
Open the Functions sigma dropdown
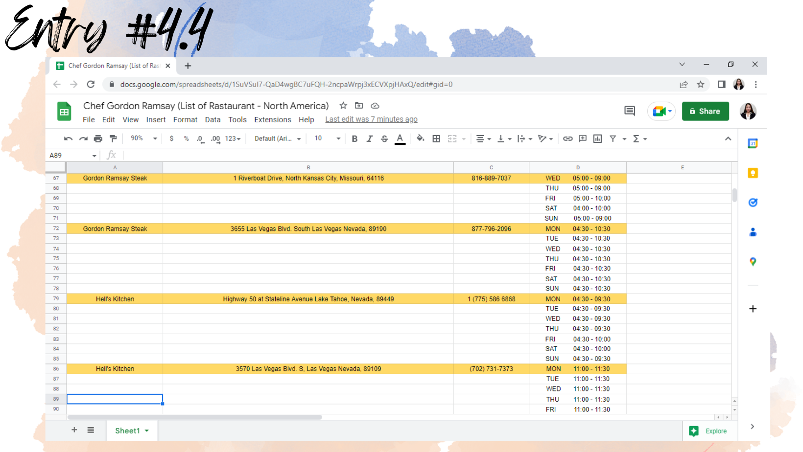click(639, 139)
